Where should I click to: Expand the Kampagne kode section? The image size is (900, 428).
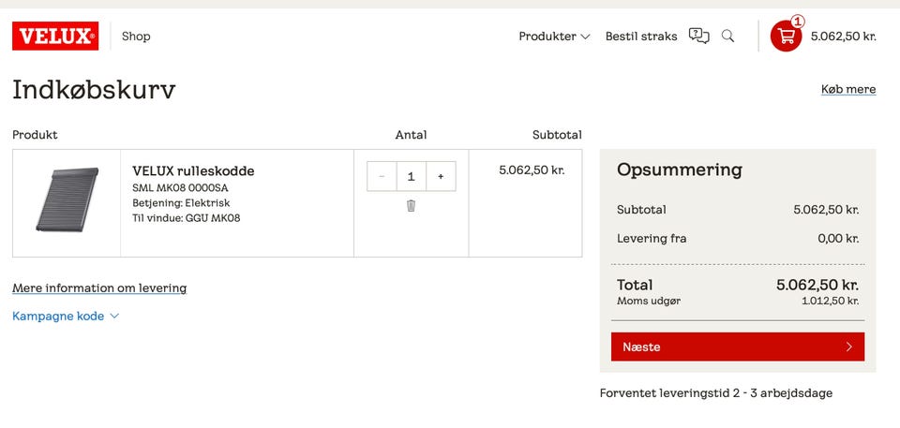click(66, 317)
